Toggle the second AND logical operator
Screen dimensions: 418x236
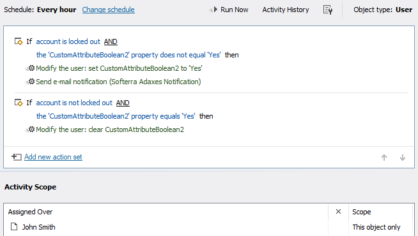coord(123,103)
